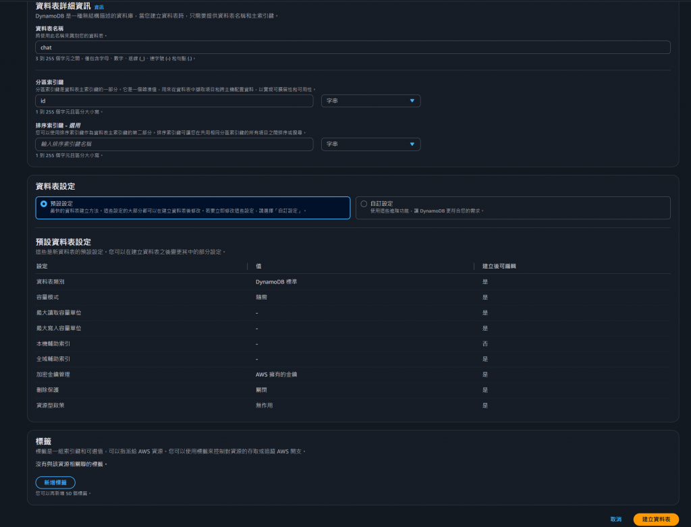Click the 新增標籤 button

point(55,482)
